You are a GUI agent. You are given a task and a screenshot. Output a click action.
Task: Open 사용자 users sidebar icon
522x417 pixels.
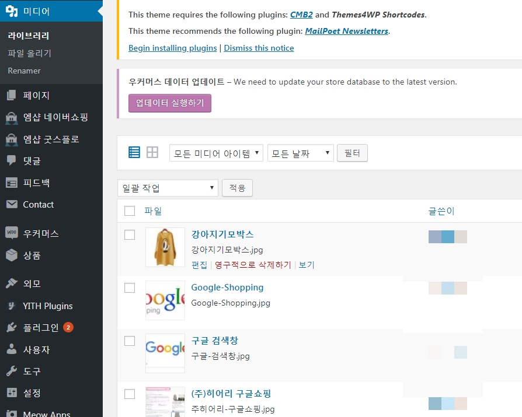coord(12,350)
